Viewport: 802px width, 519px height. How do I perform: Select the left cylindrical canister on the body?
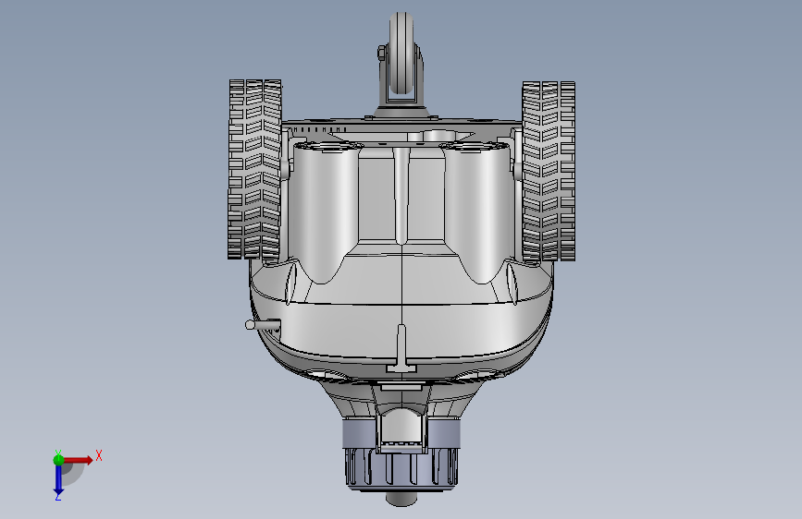coord(326,212)
